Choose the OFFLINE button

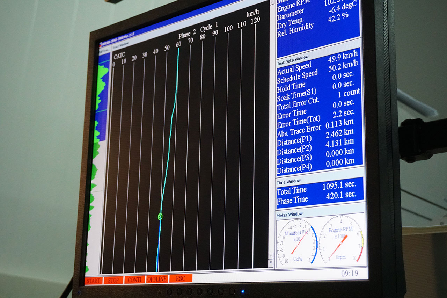157,279
